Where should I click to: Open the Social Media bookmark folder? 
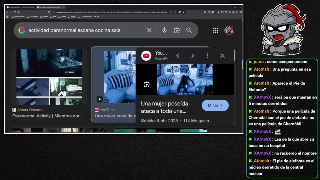click(32, 16)
